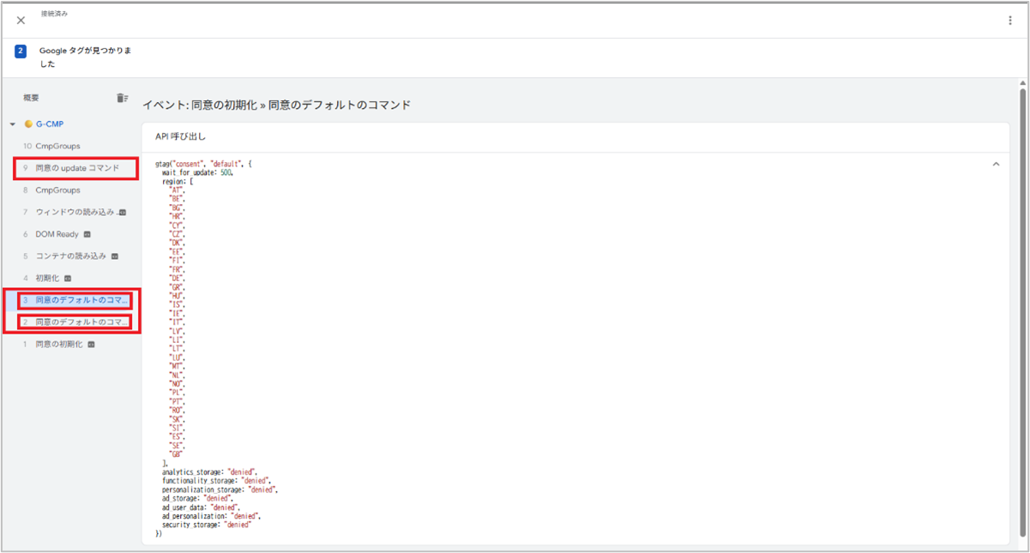The height and width of the screenshot is (553, 1030).
Task: Collapse the API 呼び出し code panel
Action: coord(996,164)
